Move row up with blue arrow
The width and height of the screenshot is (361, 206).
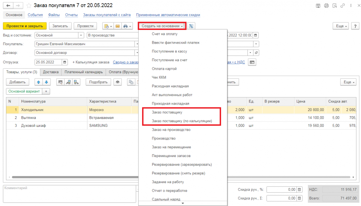pos(38,82)
